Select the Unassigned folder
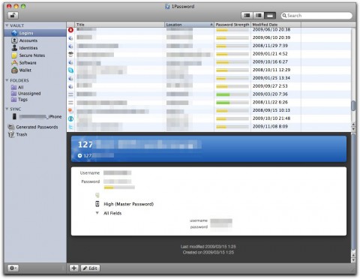 (x=29, y=93)
